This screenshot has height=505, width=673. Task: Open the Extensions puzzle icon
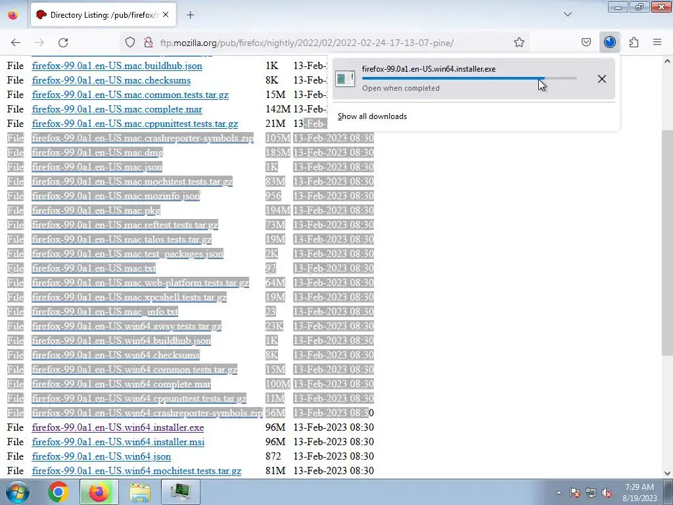634,42
